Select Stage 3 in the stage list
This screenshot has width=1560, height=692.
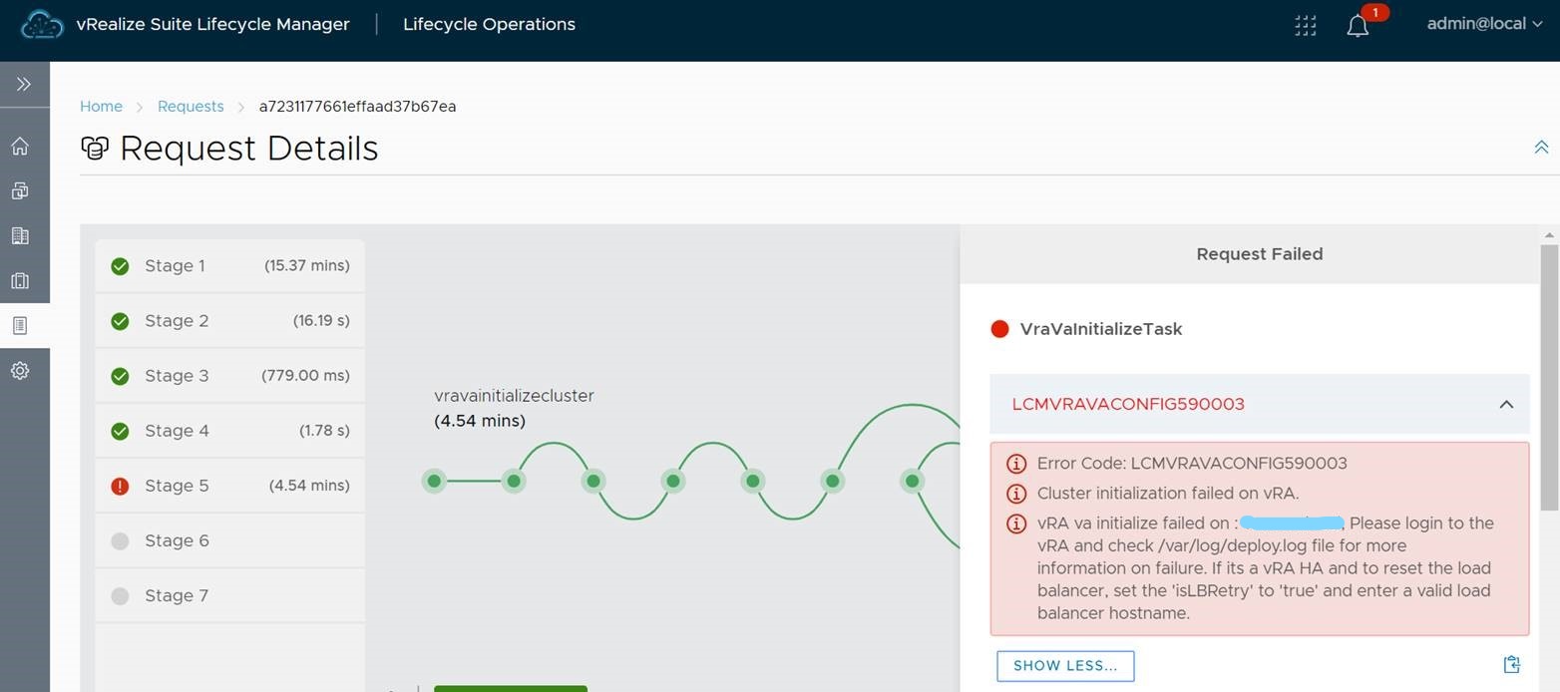click(229, 376)
